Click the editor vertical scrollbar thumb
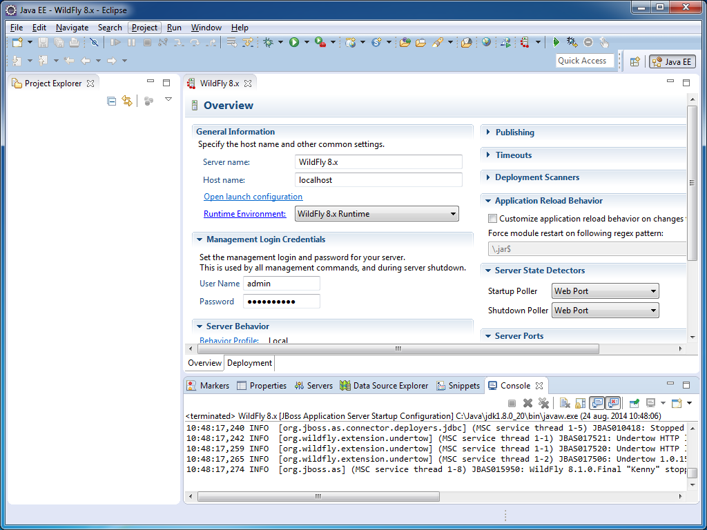 point(692,184)
